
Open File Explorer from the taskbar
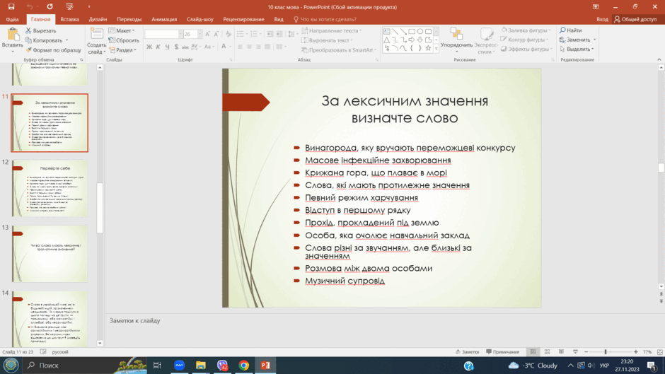click(x=201, y=365)
